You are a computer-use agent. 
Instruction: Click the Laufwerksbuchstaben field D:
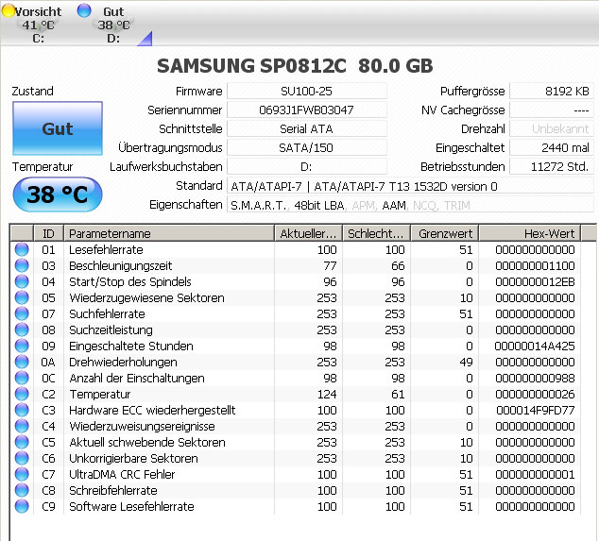(307, 166)
